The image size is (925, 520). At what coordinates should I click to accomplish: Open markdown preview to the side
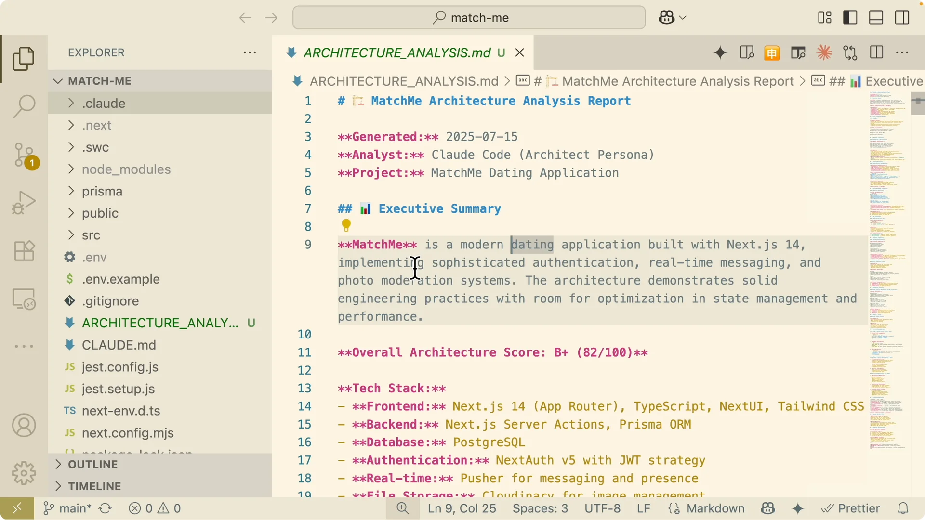(x=747, y=52)
